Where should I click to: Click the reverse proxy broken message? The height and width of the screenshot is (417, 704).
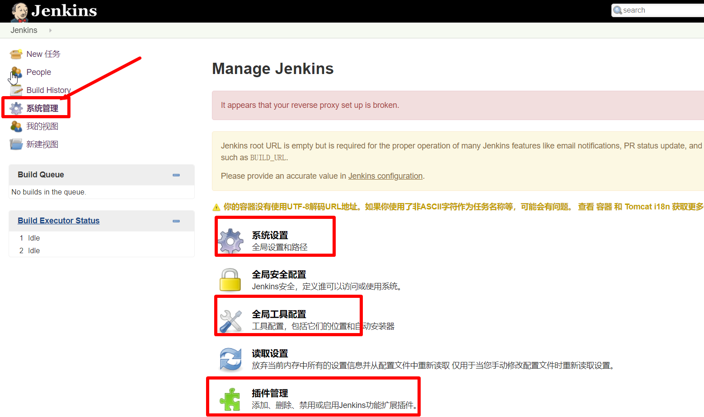click(310, 105)
